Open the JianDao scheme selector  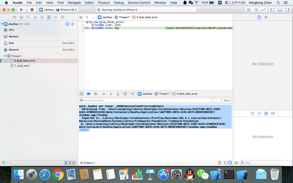click(47, 10)
